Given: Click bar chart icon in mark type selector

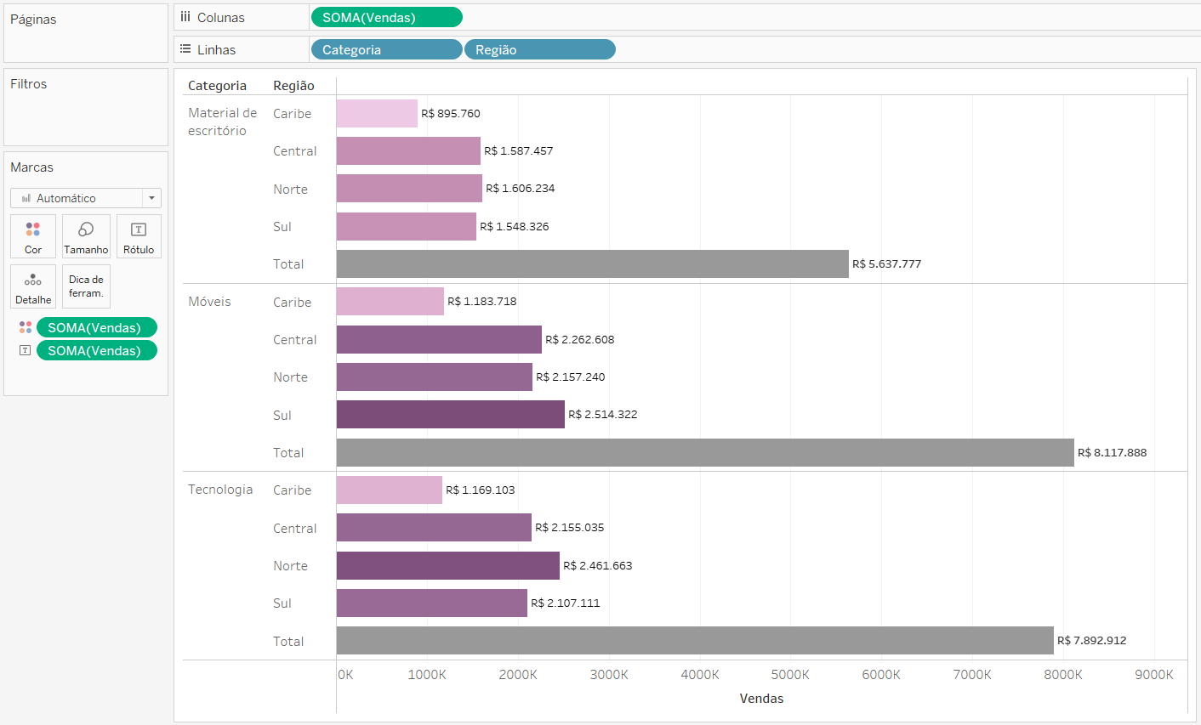Looking at the screenshot, I should (x=26, y=198).
